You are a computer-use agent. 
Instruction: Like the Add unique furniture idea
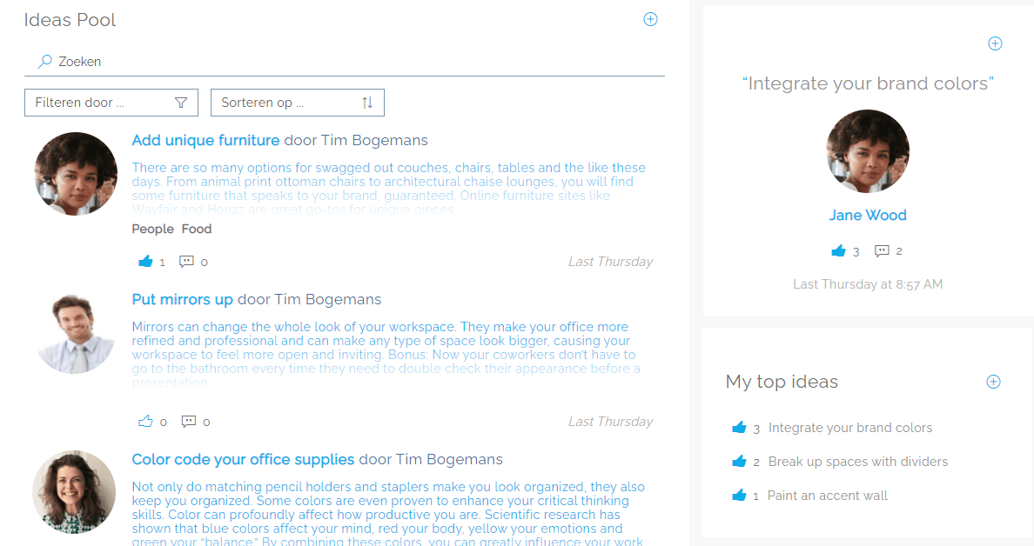pyautogui.click(x=145, y=261)
